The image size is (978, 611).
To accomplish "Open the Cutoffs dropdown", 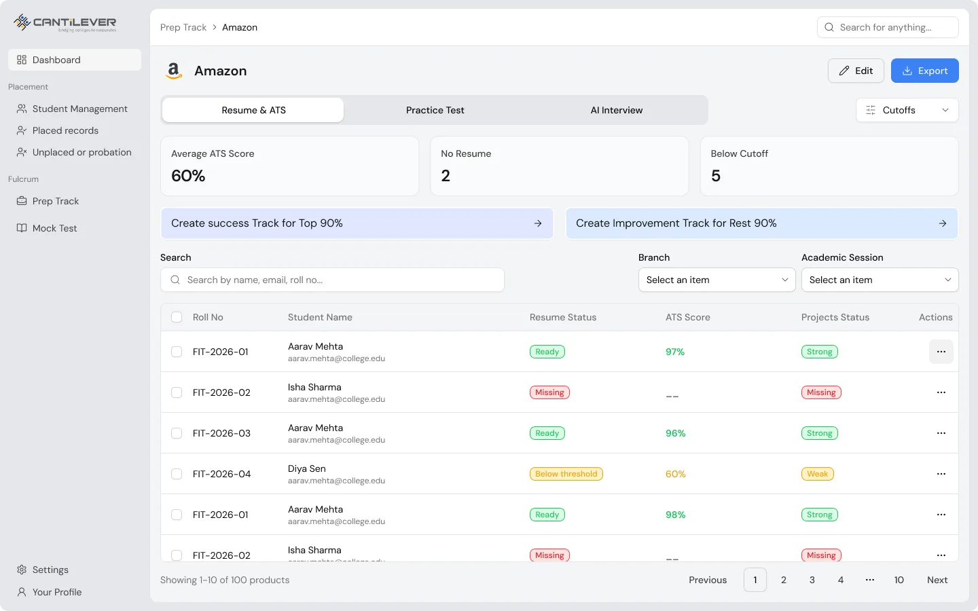I will 907,110.
